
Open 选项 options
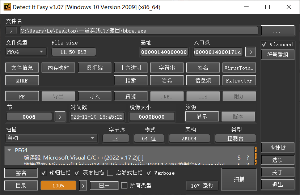(x=278, y=160)
